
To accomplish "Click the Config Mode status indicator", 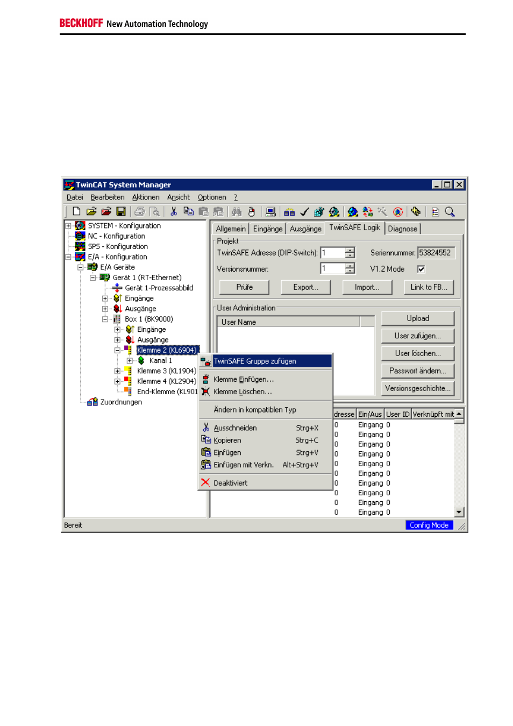I will click(429, 525).
